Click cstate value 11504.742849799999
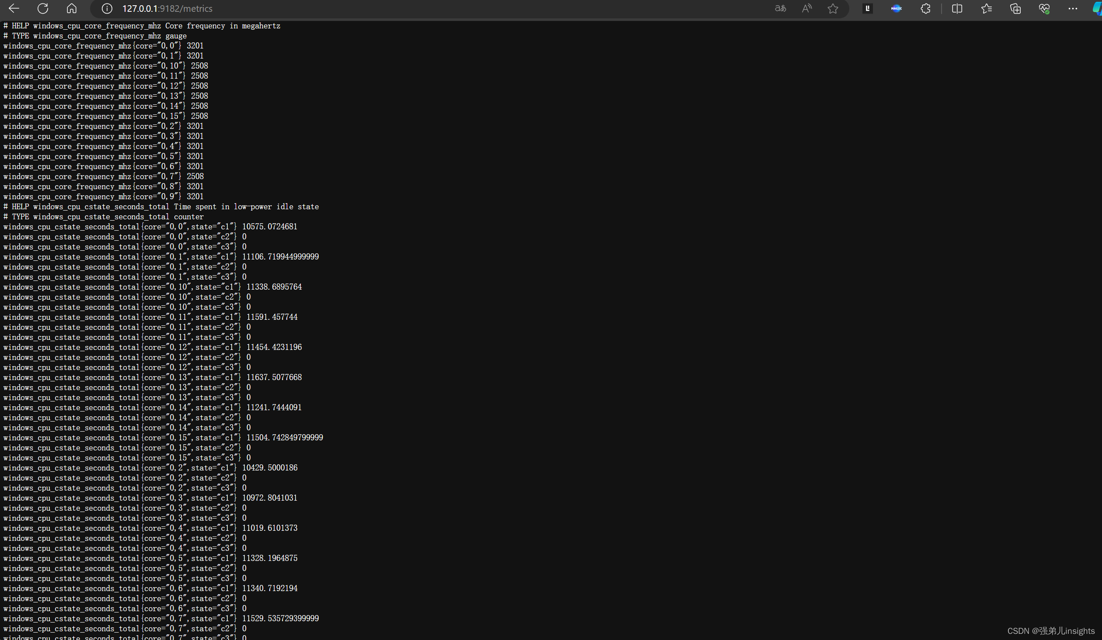 [x=285, y=438]
